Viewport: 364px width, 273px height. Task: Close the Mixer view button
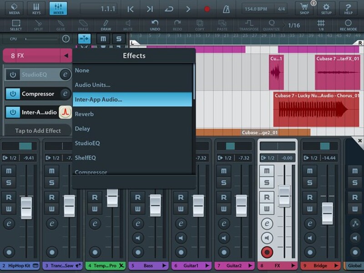(x=58, y=9)
